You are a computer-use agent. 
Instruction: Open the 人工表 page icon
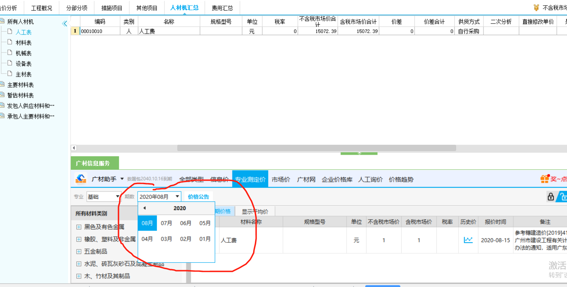click(10, 32)
